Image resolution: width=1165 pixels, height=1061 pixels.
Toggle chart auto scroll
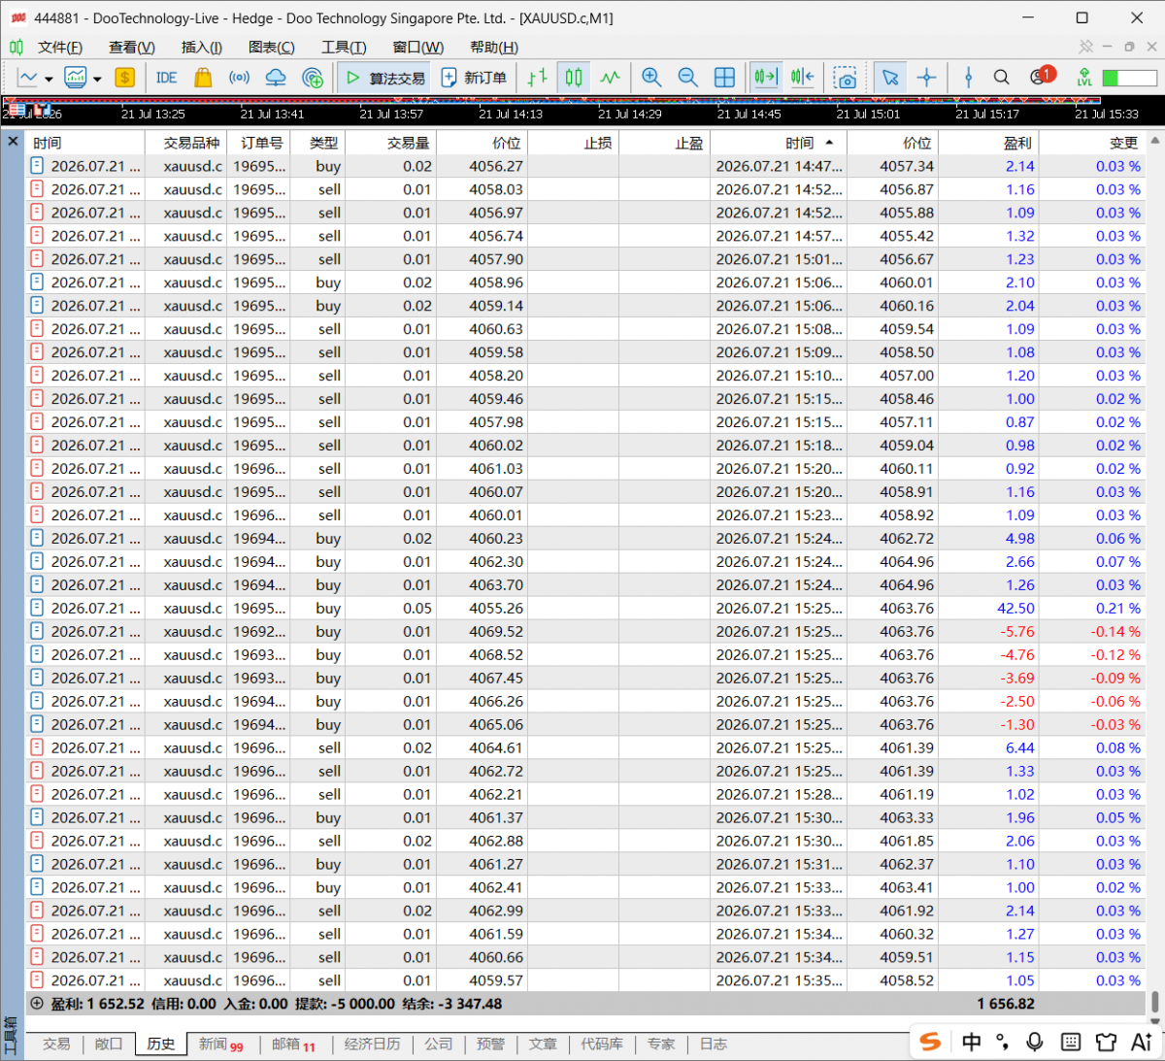766,78
